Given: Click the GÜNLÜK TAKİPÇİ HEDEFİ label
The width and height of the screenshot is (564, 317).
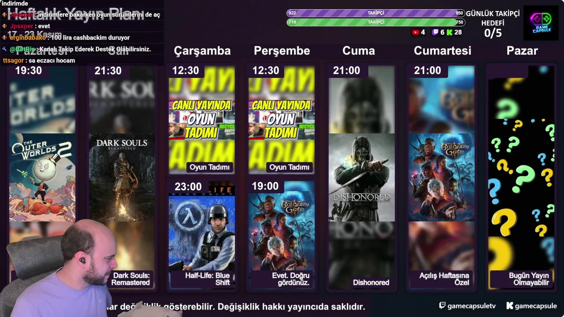Looking at the screenshot, I should click(x=493, y=18).
